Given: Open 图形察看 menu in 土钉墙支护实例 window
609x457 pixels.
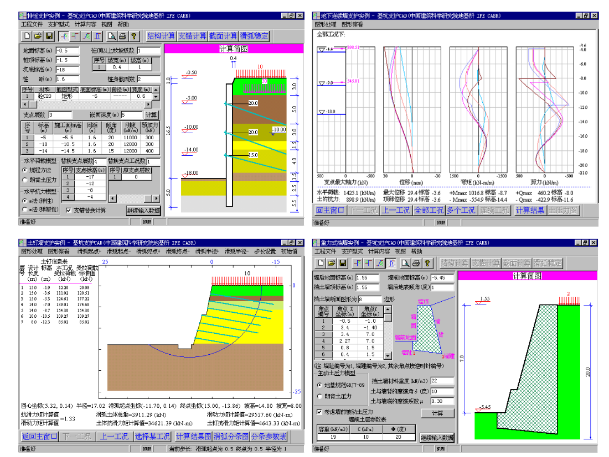Looking at the screenshot, I should click(x=59, y=251).
